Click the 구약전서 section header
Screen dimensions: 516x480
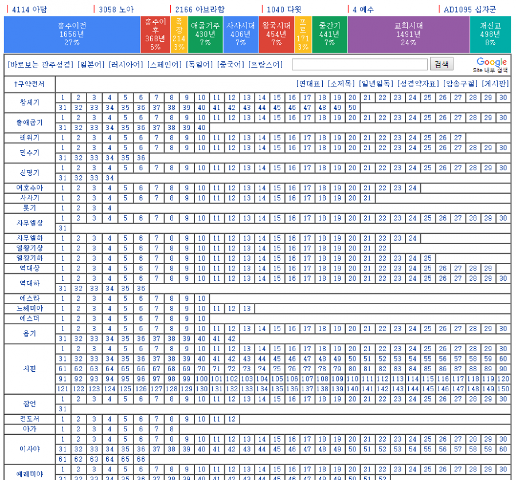[29, 84]
